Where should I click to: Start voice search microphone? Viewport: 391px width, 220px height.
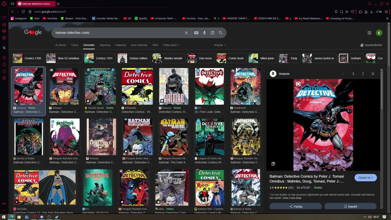tap(204, 33)
